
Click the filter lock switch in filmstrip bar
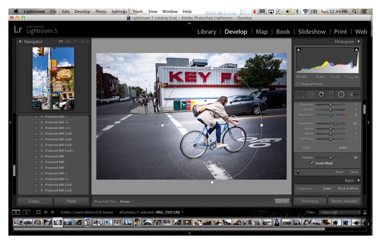pos(365,213)
